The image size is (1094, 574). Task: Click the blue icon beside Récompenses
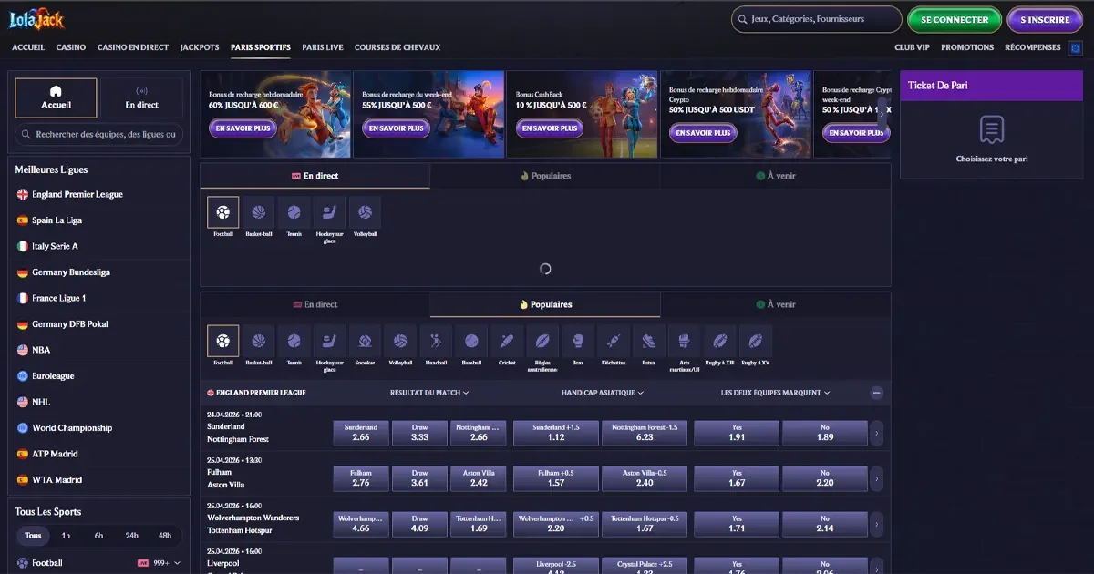point(1075,47)
